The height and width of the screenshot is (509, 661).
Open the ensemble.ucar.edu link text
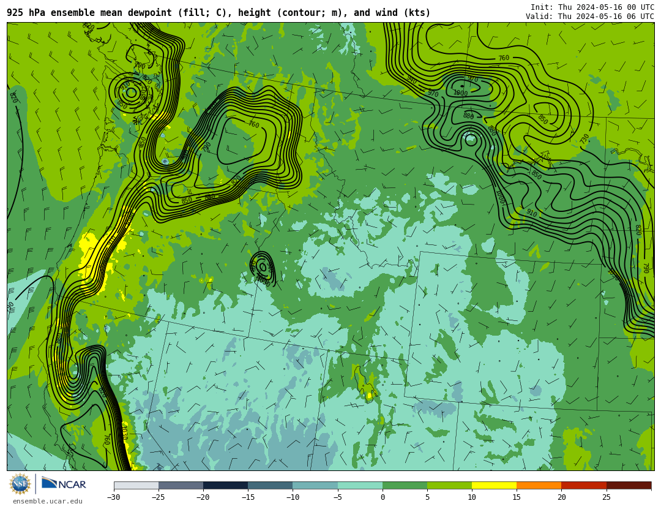[48, 502]
